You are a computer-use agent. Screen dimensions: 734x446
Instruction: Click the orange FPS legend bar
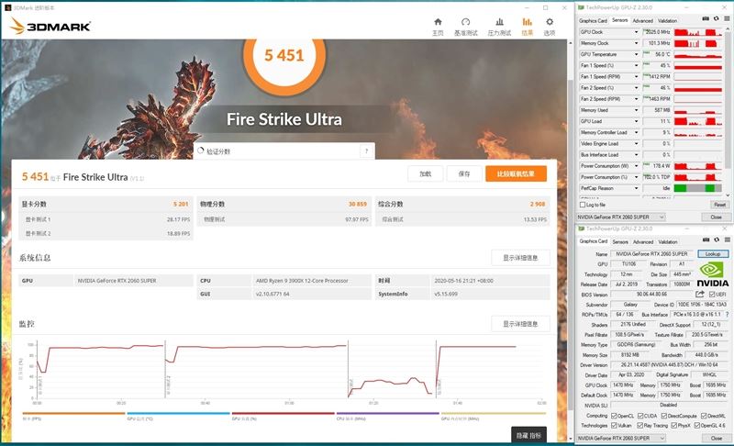point(73,413)
